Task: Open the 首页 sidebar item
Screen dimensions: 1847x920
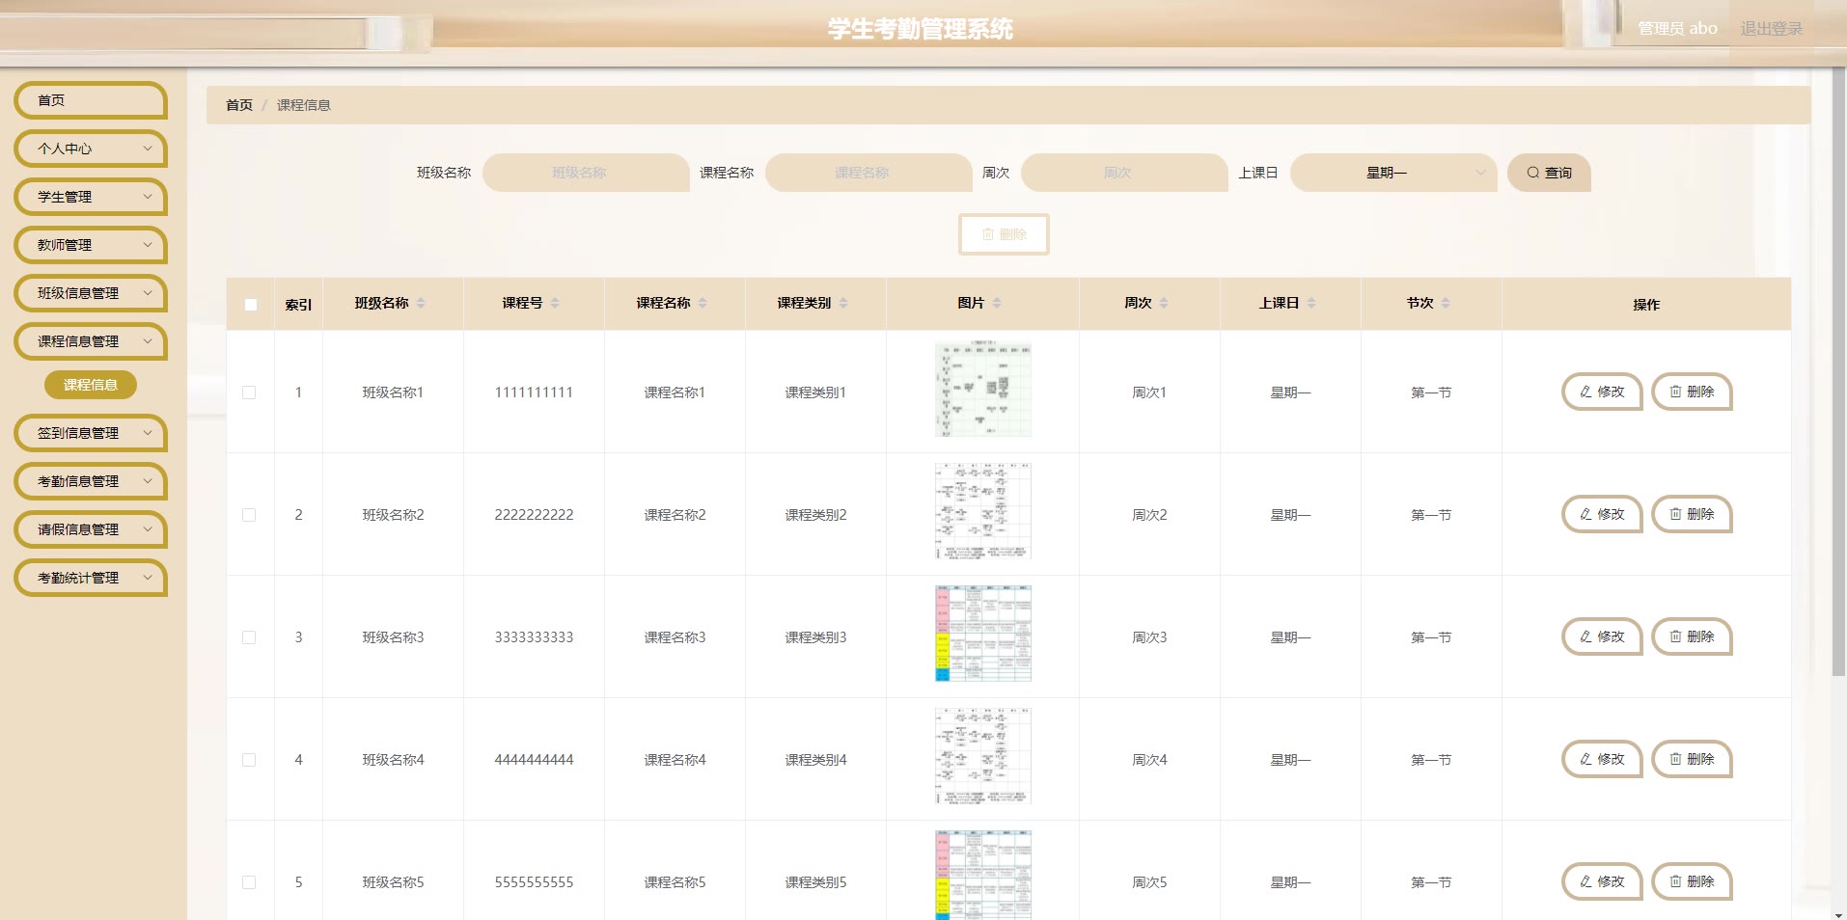Action: click(91, 100)
